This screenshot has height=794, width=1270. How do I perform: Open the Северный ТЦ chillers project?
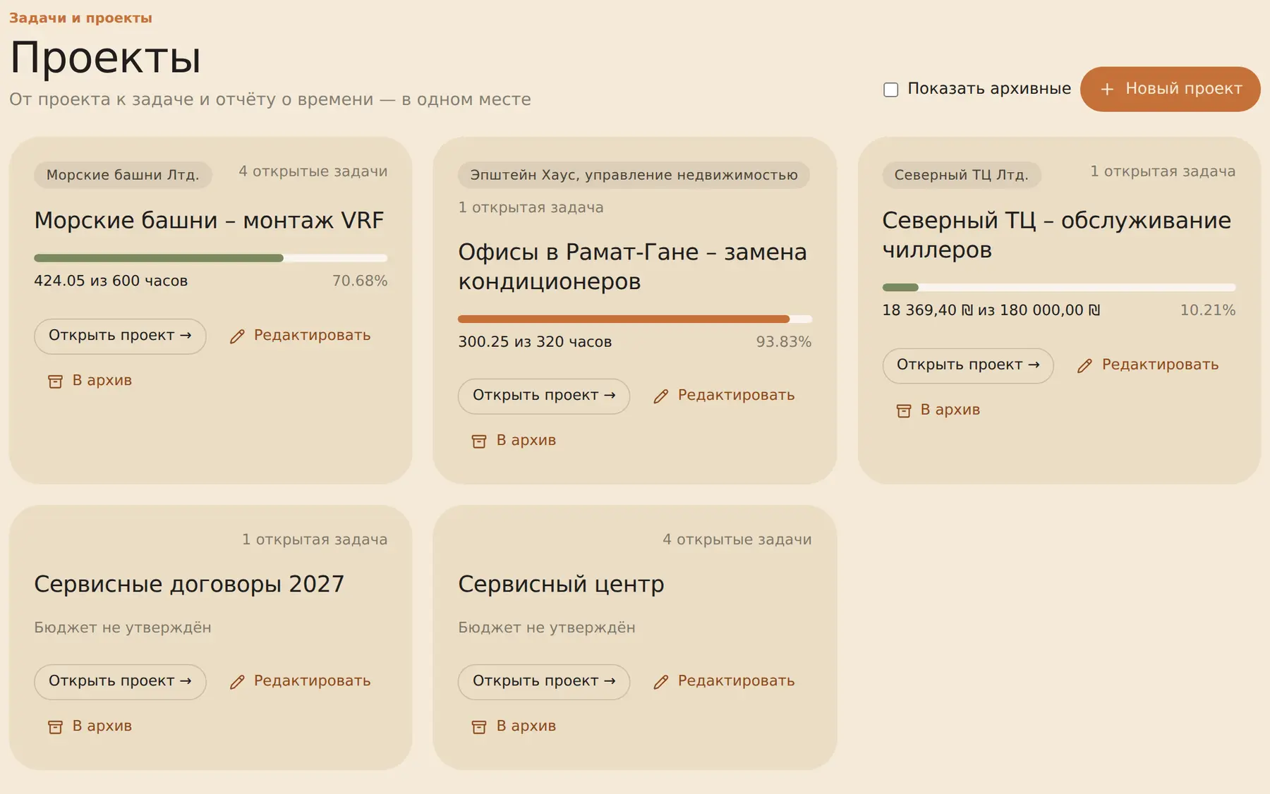point(967,365)
